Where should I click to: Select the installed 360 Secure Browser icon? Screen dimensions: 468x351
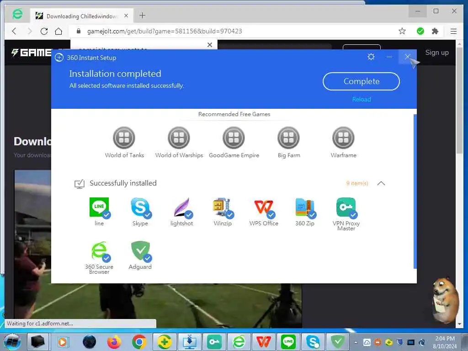[100, 251]
